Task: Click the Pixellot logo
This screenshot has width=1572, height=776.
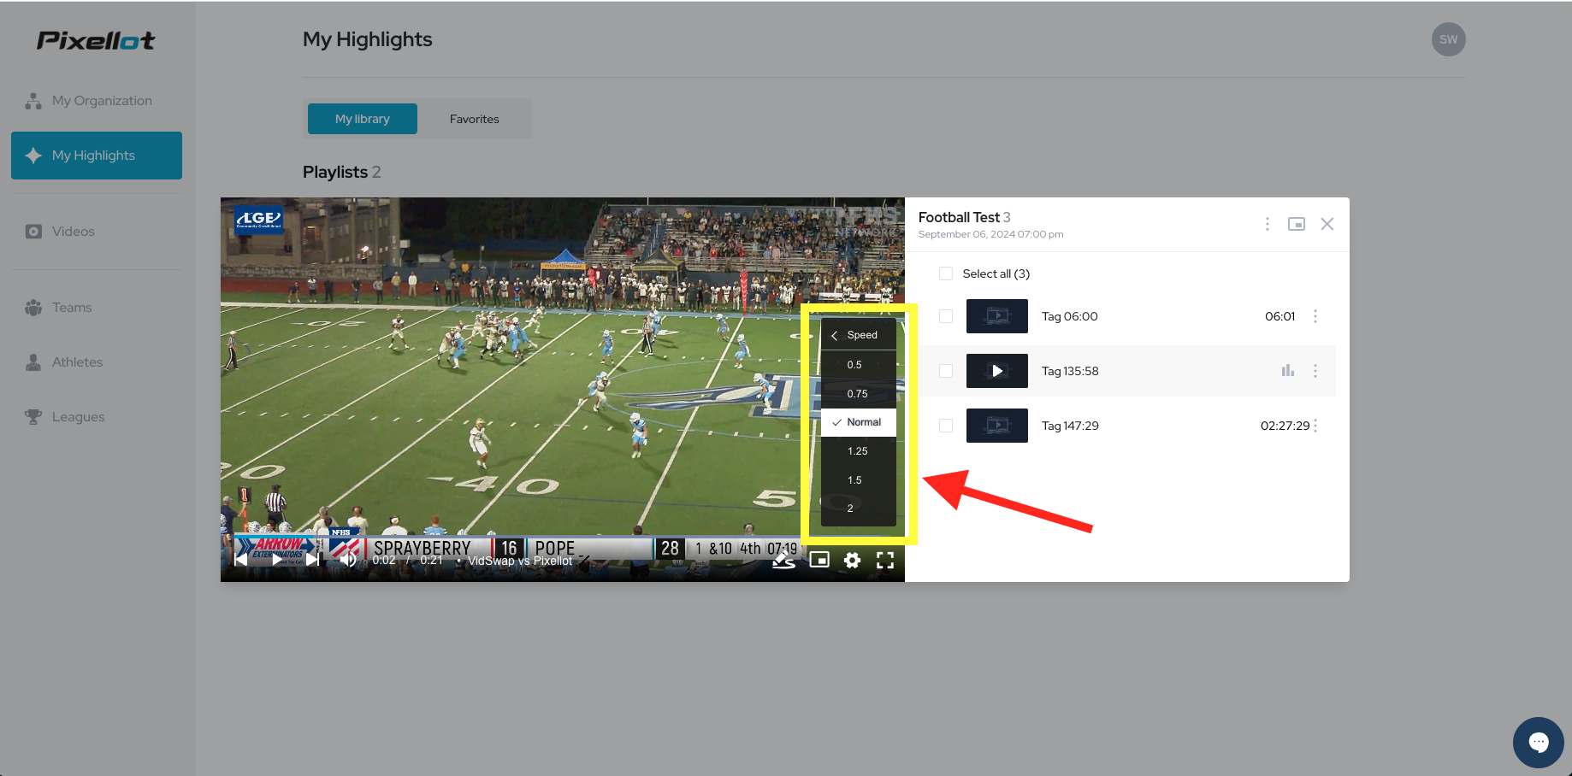Action: (x=96, y=40)
